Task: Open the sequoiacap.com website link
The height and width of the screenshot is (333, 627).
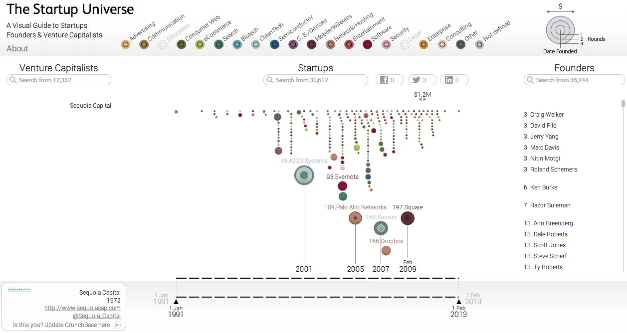Action: [82, 308]
